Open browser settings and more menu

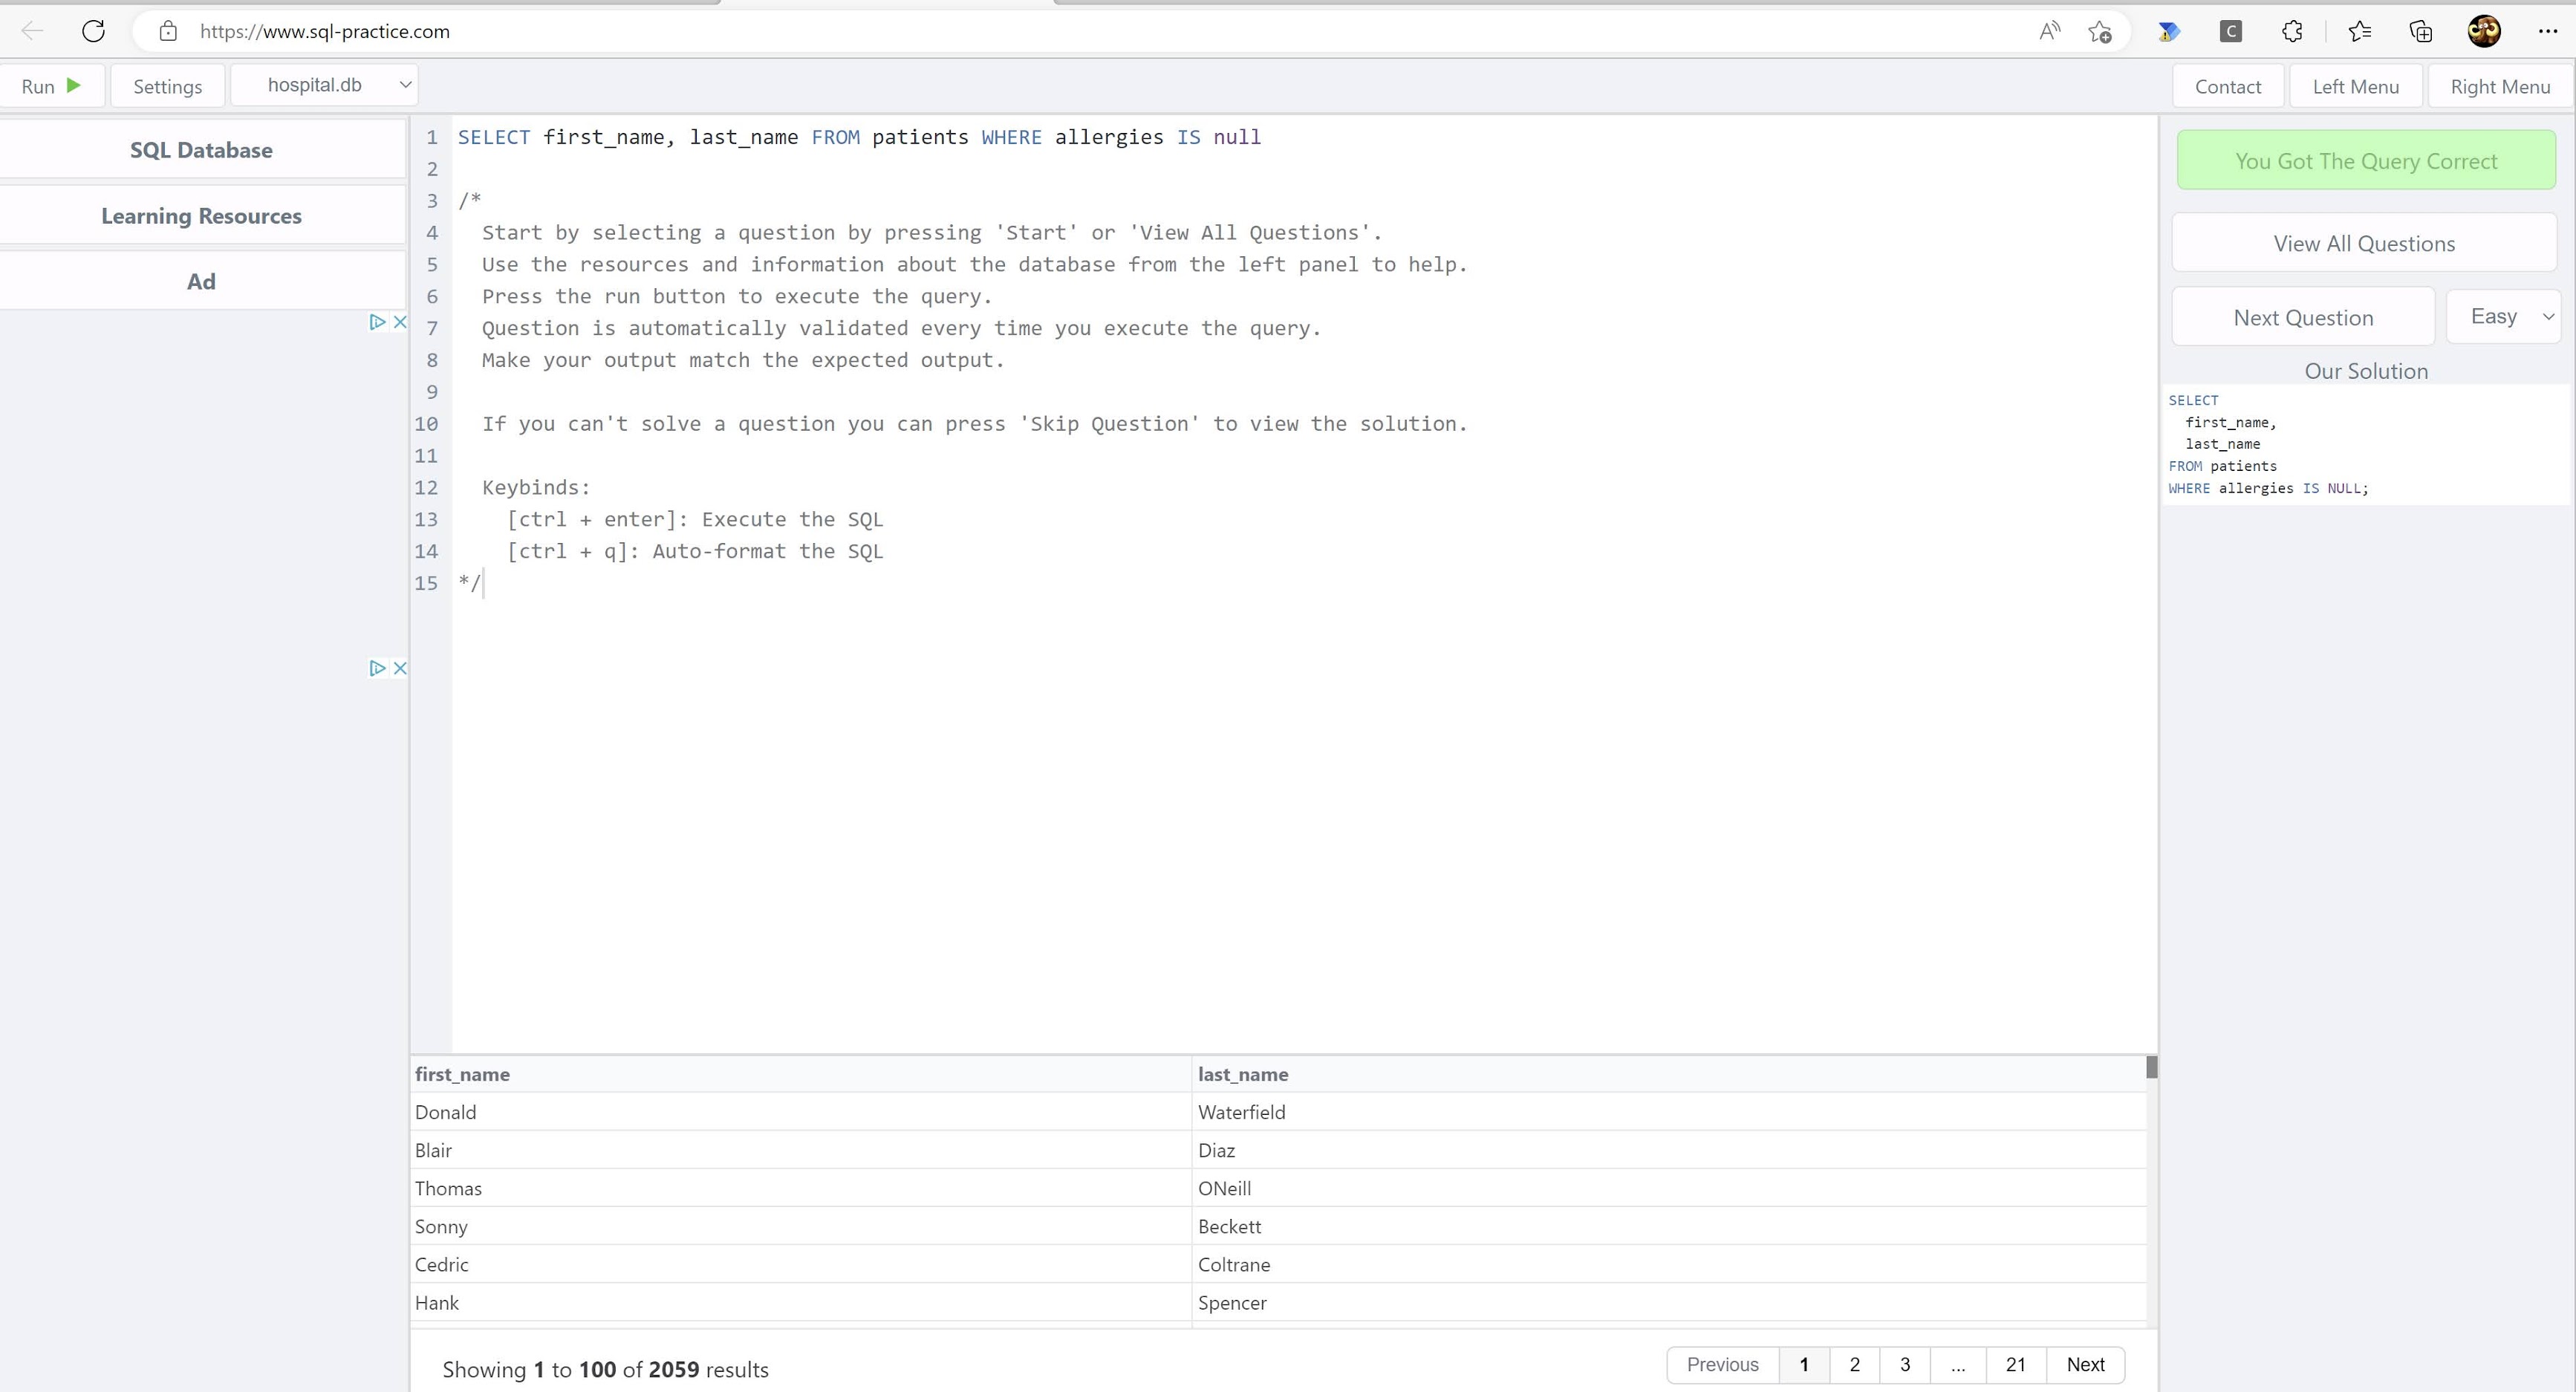2547,31
